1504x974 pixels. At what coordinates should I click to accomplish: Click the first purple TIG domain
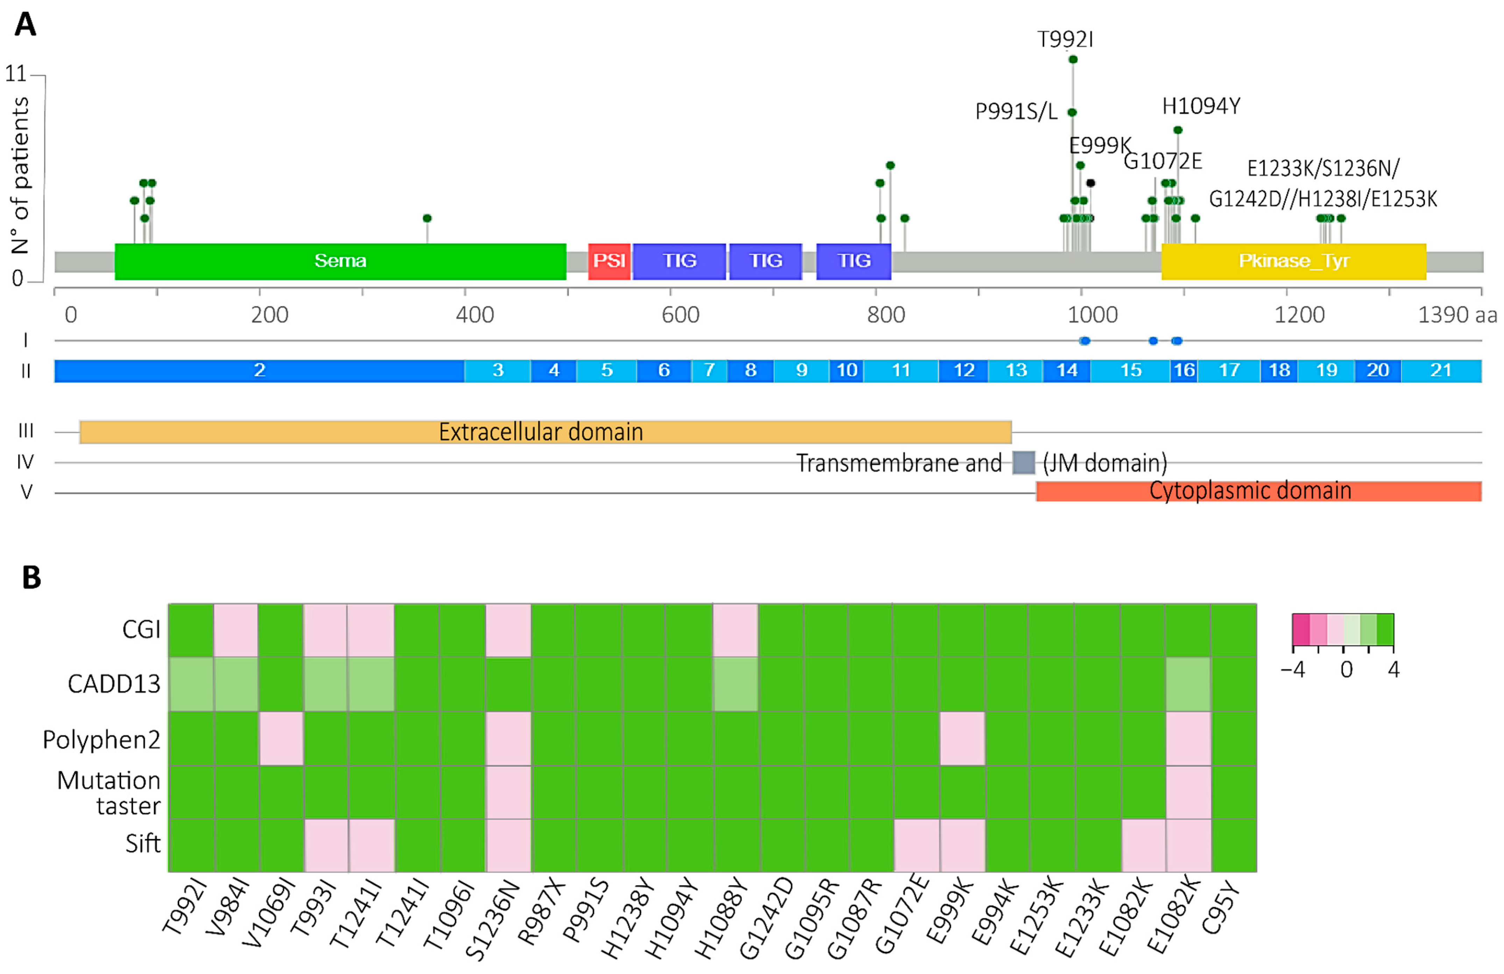click(679, 261)
